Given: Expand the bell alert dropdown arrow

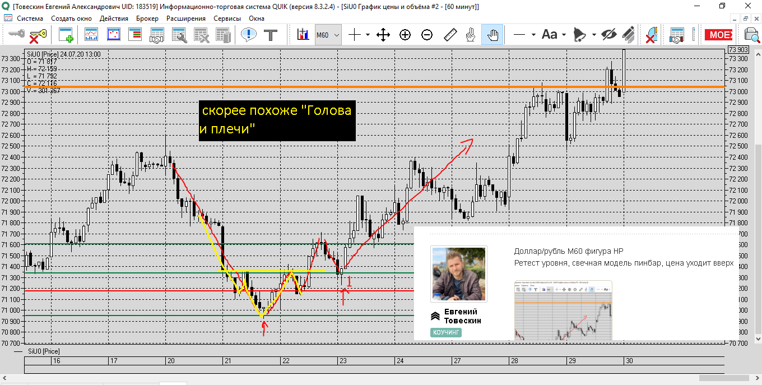Looking at the screenshot, I should coord(594,35).
